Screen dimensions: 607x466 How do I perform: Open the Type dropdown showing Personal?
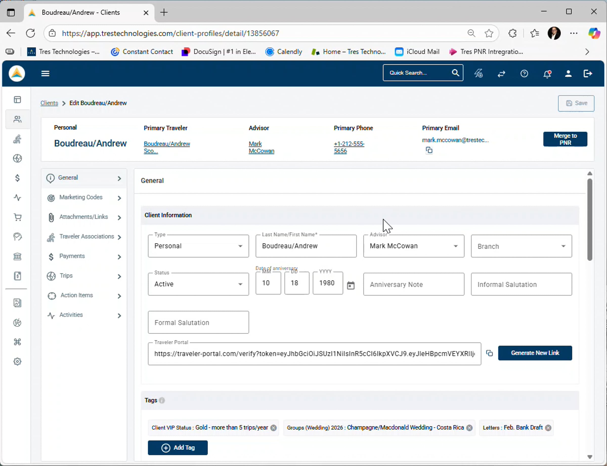198,246
